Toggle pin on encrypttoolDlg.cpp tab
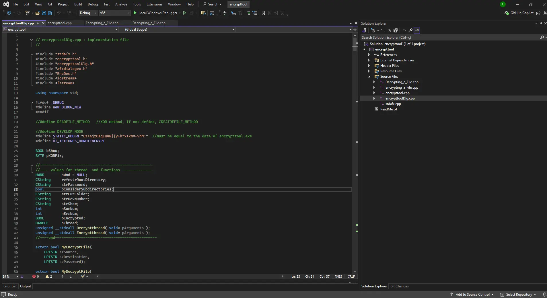The width and height of the screenshot is (547, 298). (38, 23)
